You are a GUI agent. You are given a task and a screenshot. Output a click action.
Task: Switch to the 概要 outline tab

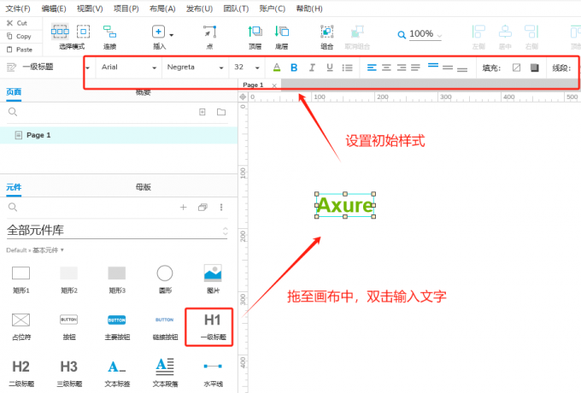click(143, 92)
